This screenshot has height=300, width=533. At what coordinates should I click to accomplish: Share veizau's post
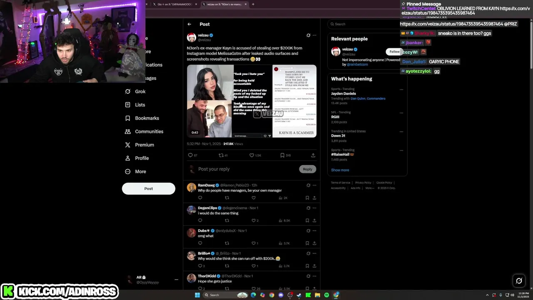coord(313,155)
